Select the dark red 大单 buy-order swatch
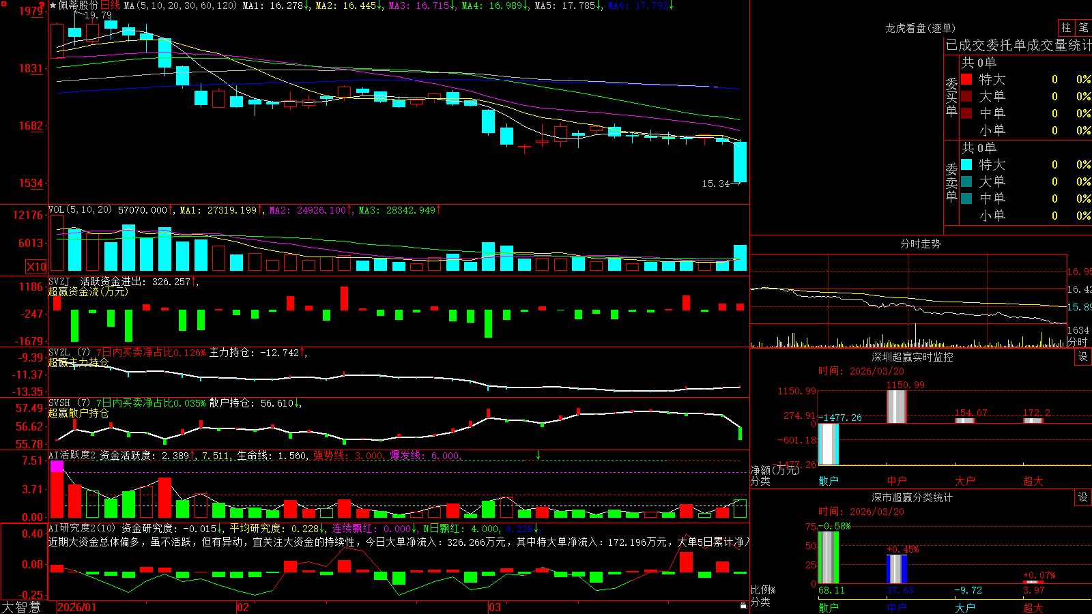This screenshot has width=1092, height=614. click(x=966, y=96)
